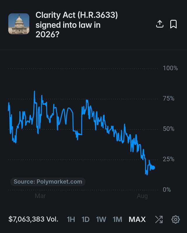This screenshot has height=233, width=187.
Task: Tap the 50% gridline label
Action: click(169, 129)
